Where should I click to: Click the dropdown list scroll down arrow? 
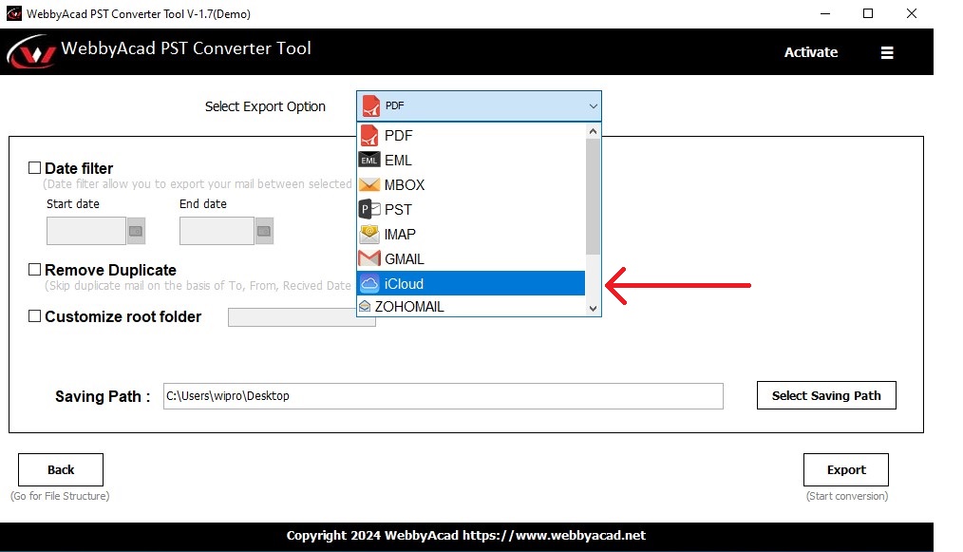pyautogui.click(x=593, y=309)
